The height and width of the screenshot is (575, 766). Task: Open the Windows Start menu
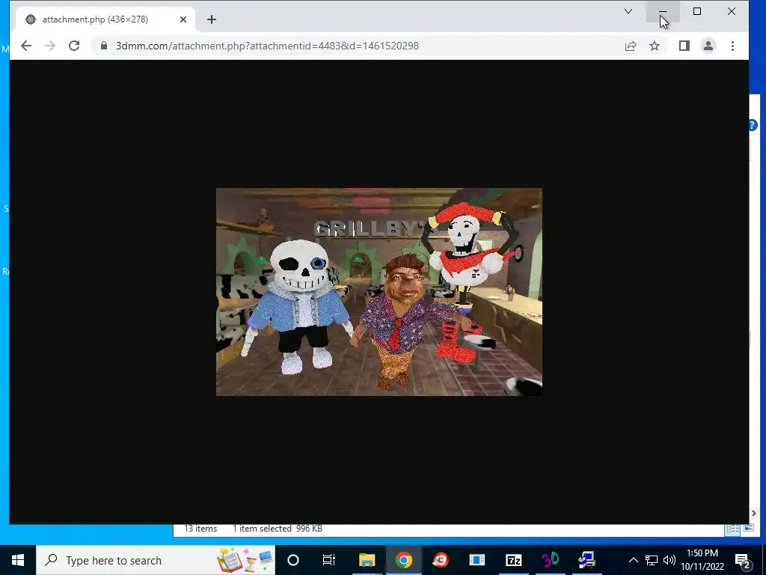click(x=18, y=560)
